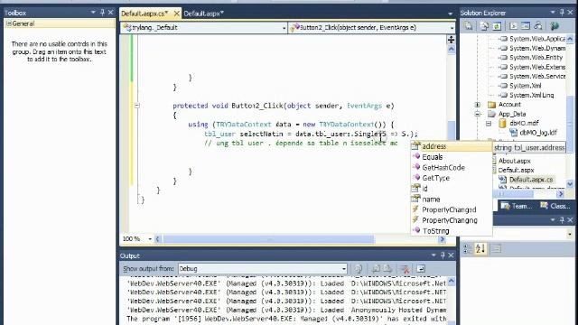The width and height of the screenshot is (578, 325).
Task: Click Property Pages icon in Properties panel
Action: coord(496,249)
